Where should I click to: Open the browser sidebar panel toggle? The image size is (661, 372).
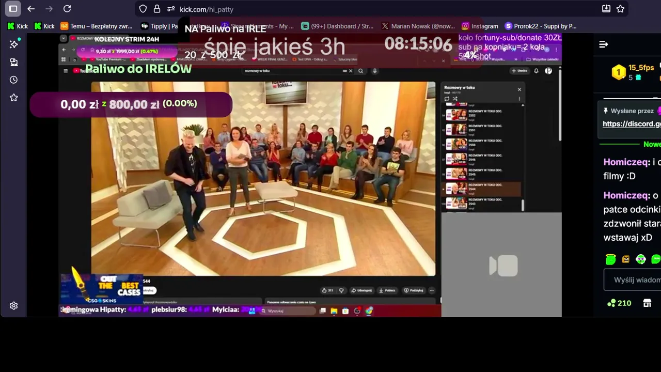[x=13, y=9]
